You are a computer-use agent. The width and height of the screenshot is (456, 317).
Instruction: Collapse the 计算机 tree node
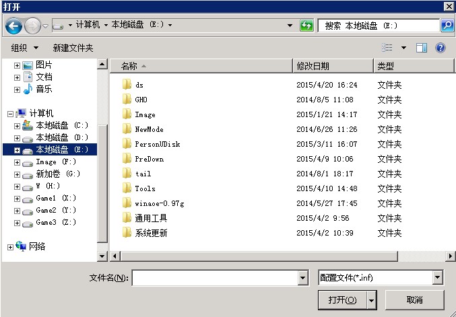pyautogui.click(x=10, y=114)
